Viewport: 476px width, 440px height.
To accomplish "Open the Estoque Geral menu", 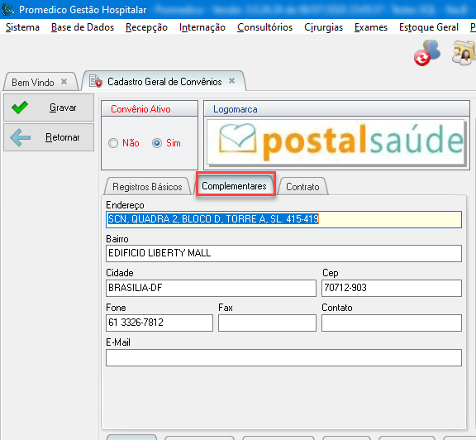I will (x=429, y=27).
